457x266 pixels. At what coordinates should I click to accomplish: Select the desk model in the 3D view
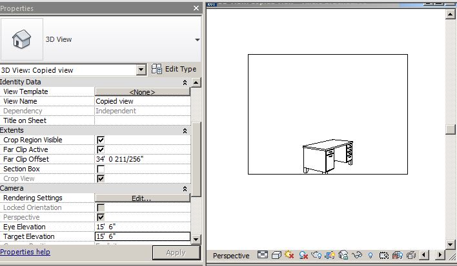(x=328, y=157)
